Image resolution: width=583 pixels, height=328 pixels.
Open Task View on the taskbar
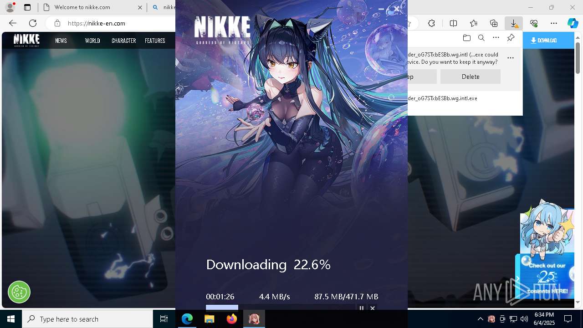pos(164,319)
